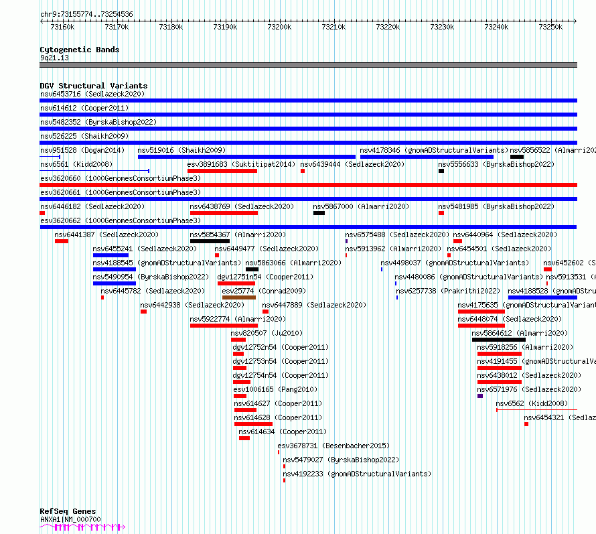Click the nsv4498037 gnomAD variant label
This screenshot has height=534, width=596.
[455, 263]
